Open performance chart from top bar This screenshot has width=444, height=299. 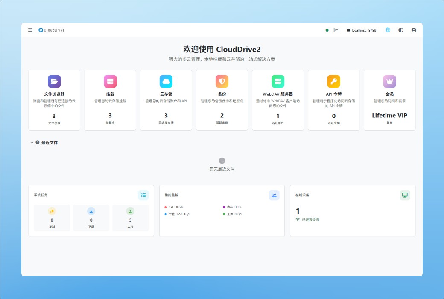point(336,30)
